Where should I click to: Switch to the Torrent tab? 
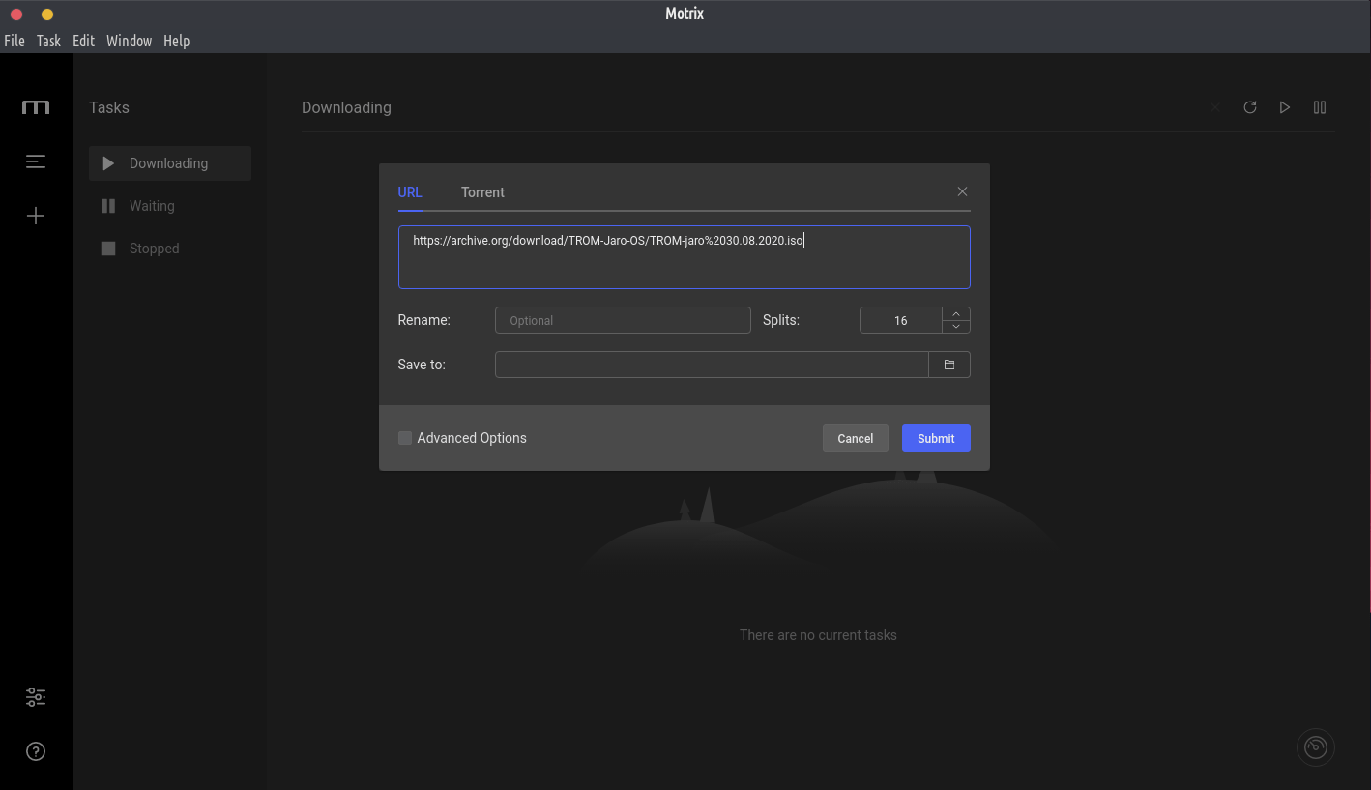point(482,192)
